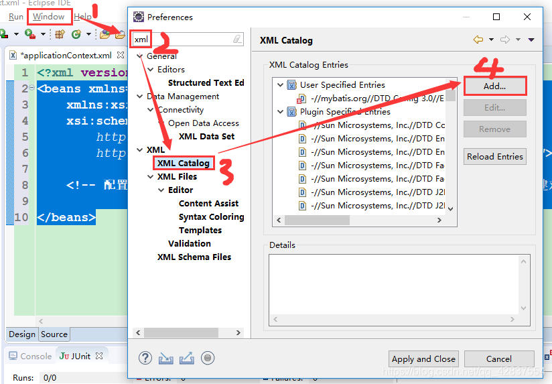552x384 pixels.
Task: Open the forward history dropdown arrow
Action: pos(519,40)
